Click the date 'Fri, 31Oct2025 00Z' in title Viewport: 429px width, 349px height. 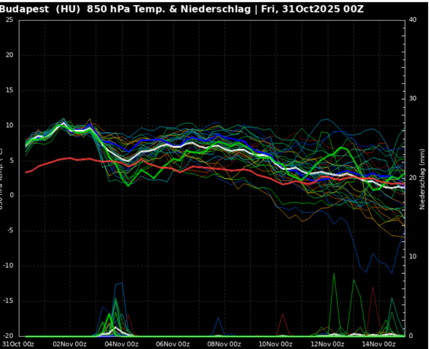tap(312, 9)
